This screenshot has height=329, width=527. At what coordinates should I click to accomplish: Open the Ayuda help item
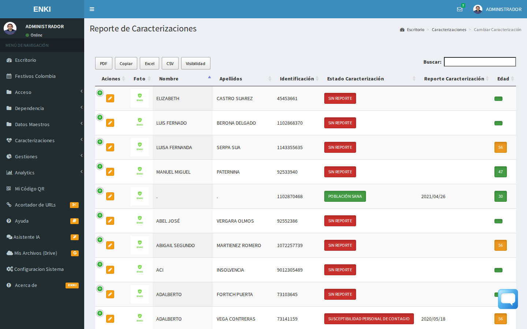[x=42, y=221]
